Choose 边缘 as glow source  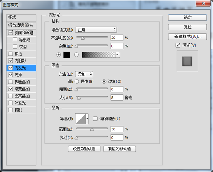tap(104, 82)
